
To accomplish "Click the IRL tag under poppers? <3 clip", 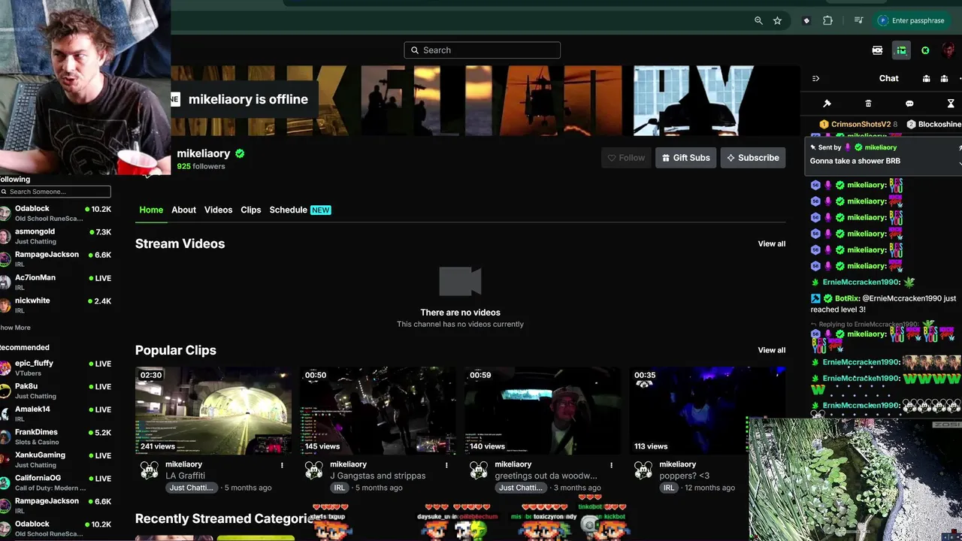I will click(x=669, y=488).
